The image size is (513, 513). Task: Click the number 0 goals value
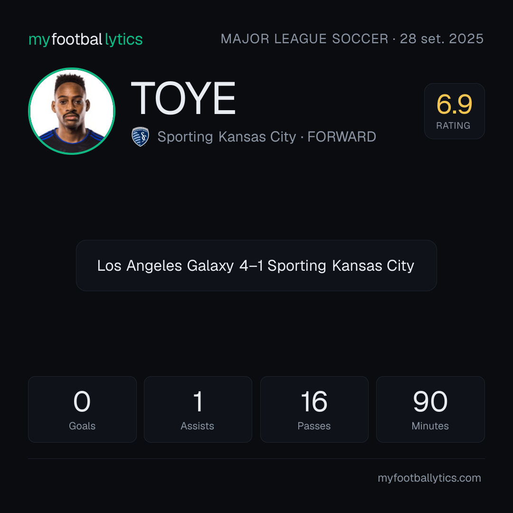82,401
